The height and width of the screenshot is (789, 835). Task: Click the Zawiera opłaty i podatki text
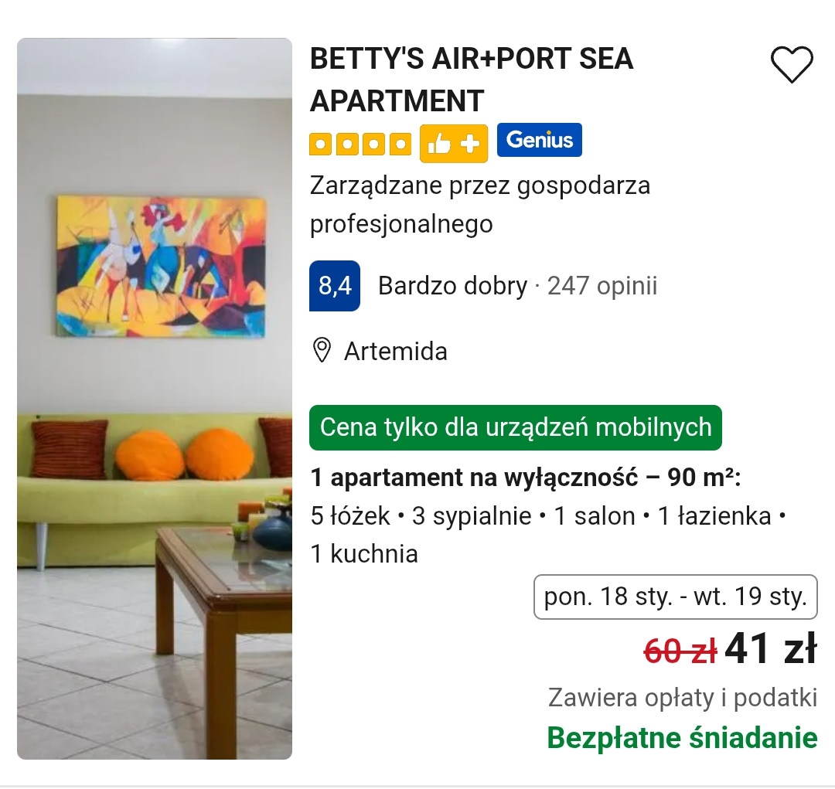(683, 698)
